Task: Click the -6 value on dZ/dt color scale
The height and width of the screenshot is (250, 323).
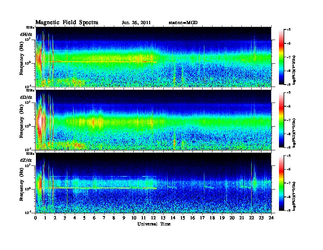Action: [289, 169]
